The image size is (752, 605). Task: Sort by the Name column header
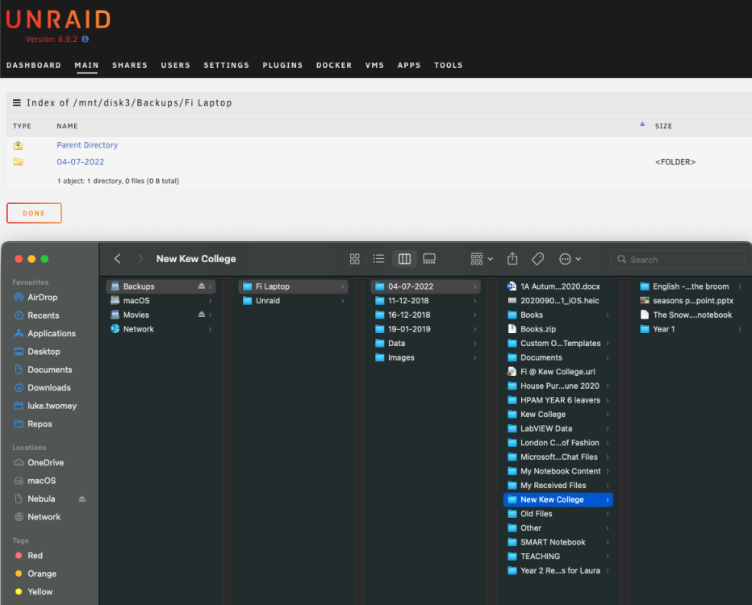click(67, 126)
